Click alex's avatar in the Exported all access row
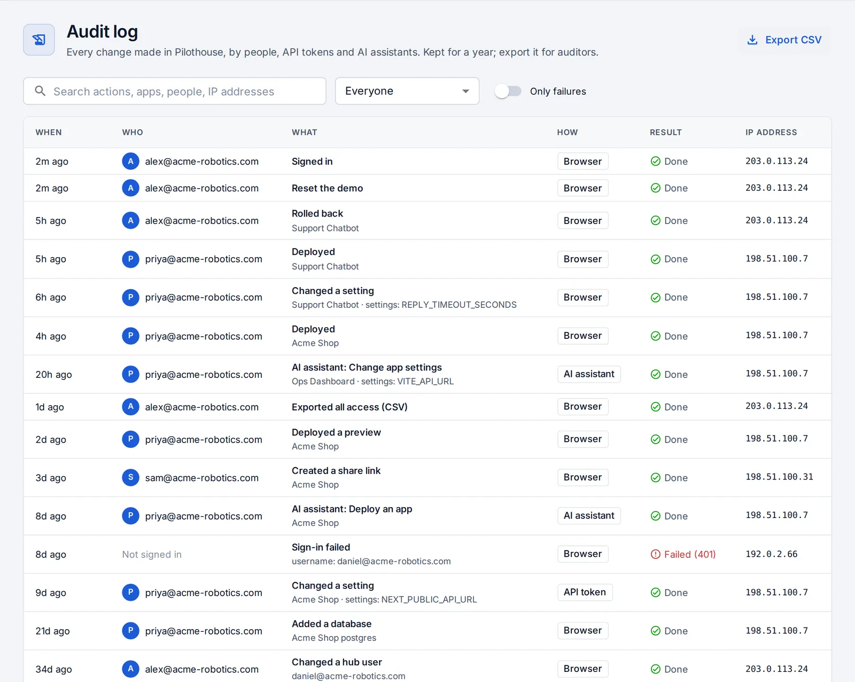The height and width of the screenshot is (682, 855). coord(130,407)
